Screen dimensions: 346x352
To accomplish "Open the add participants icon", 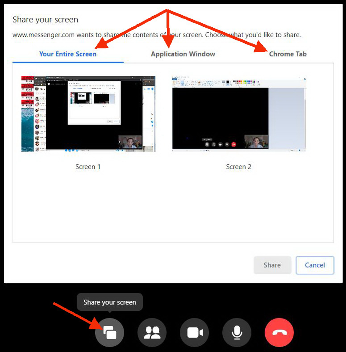I will click(x=152, y=332).
